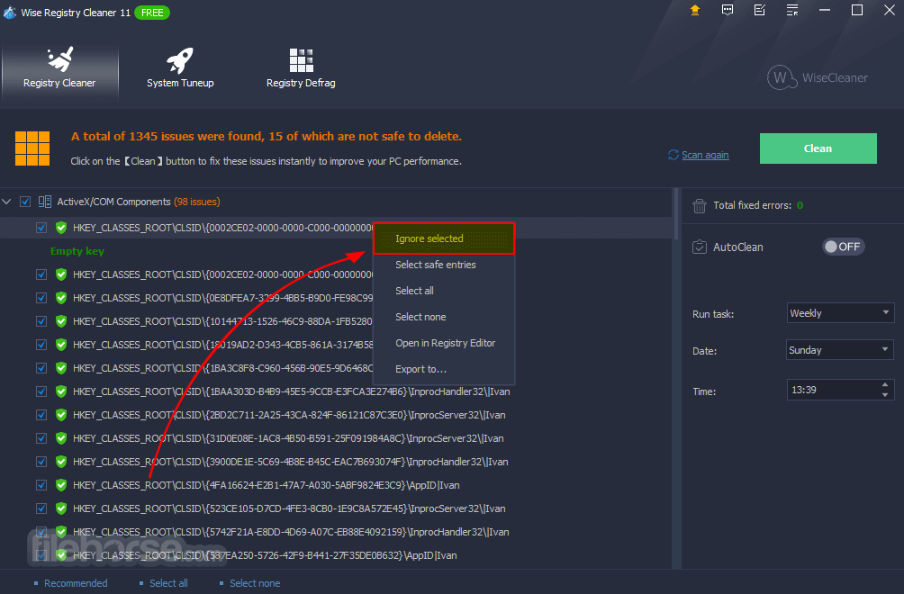904x594 pixels.
Task: Click green shield on the 2BD2C711 entry
Action: pos(61,415)
